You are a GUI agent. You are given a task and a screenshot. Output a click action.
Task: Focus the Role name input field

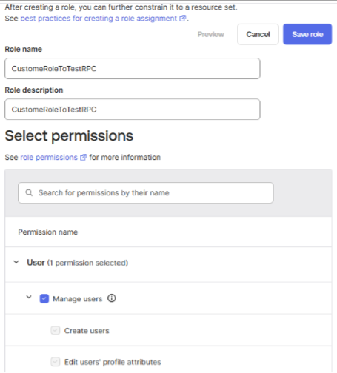point(133,69)
